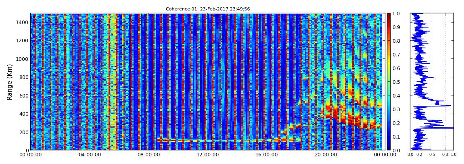Image resolution: width=464 pixels, height=164 pixels.
Task: Click the yellow-green middle of the colorbar
Action: pos(389,81)
